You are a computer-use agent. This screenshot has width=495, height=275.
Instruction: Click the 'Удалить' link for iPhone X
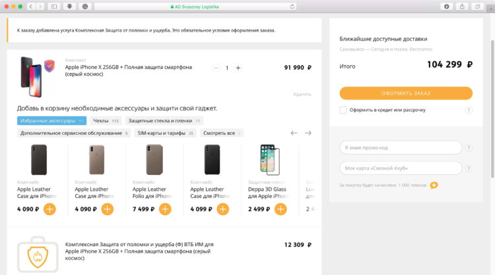point(302,94)
